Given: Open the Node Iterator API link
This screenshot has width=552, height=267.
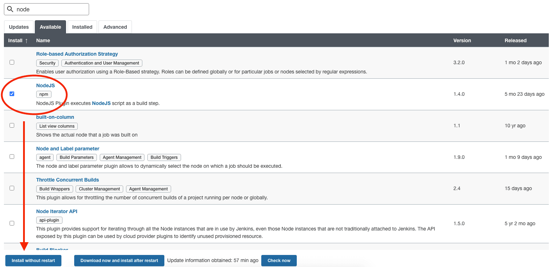Looking at the screenshot, I should pos(57,211).
